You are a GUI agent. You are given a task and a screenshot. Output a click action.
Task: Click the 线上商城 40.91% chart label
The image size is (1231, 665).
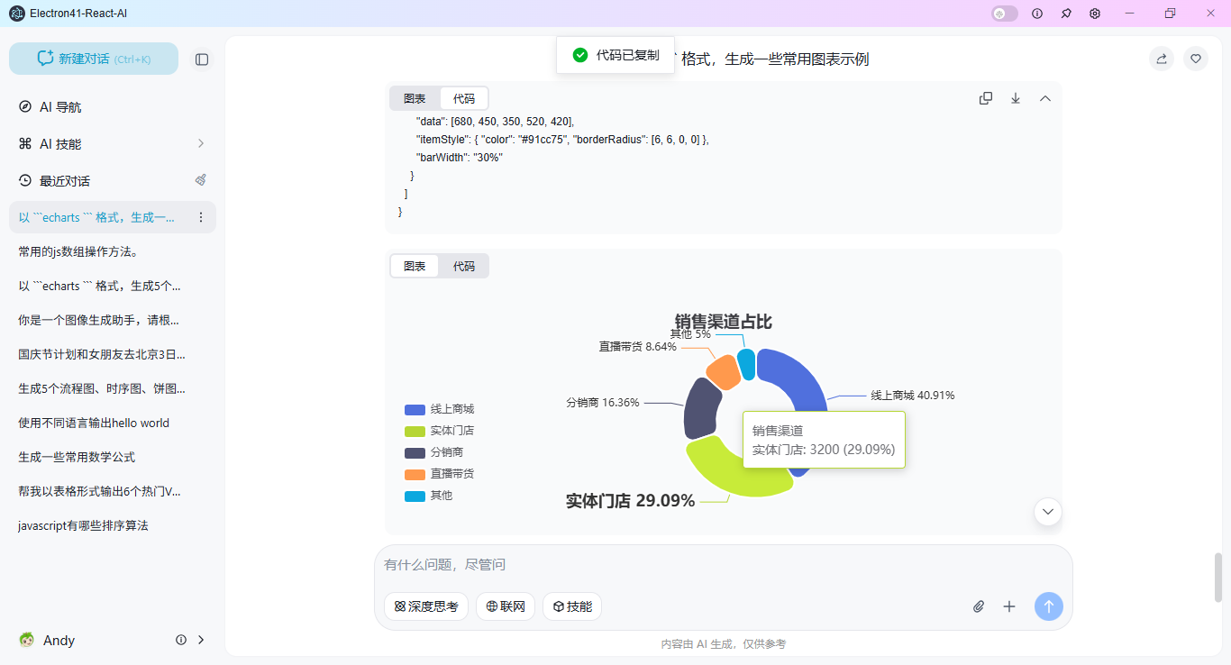tap(912, 395)
